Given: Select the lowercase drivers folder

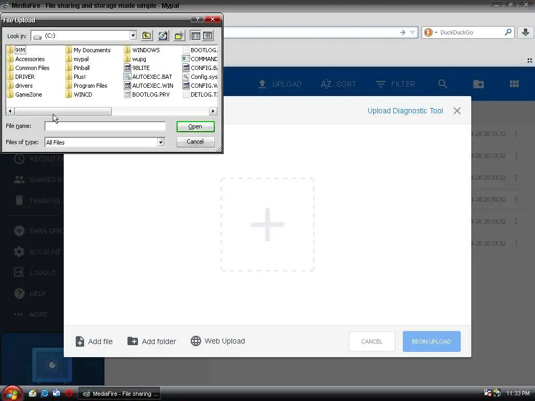Looking at the screenshot, I should [x=20, y=86].
